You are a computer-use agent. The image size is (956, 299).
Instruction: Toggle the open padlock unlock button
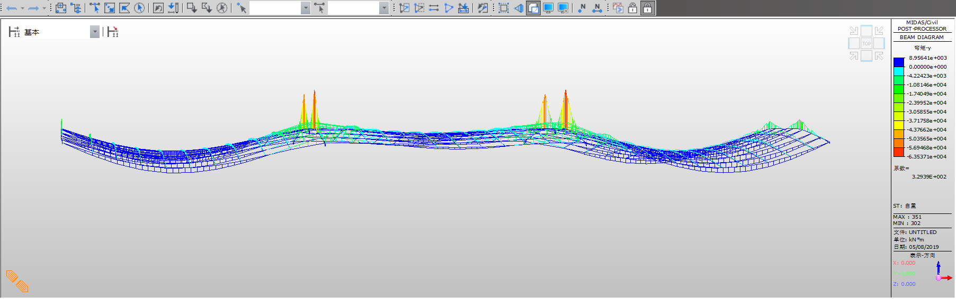click(632, 8)
